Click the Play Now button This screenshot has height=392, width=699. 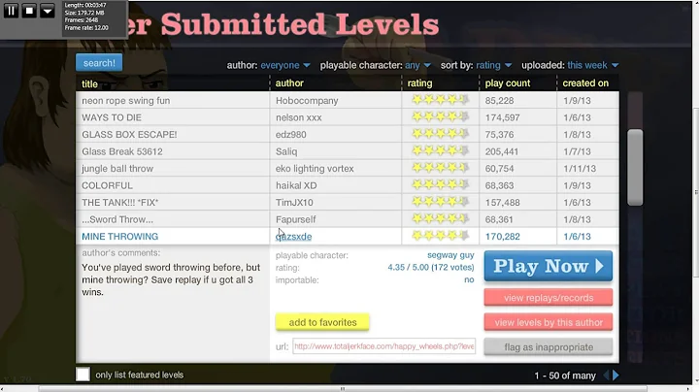pos(549,266)
